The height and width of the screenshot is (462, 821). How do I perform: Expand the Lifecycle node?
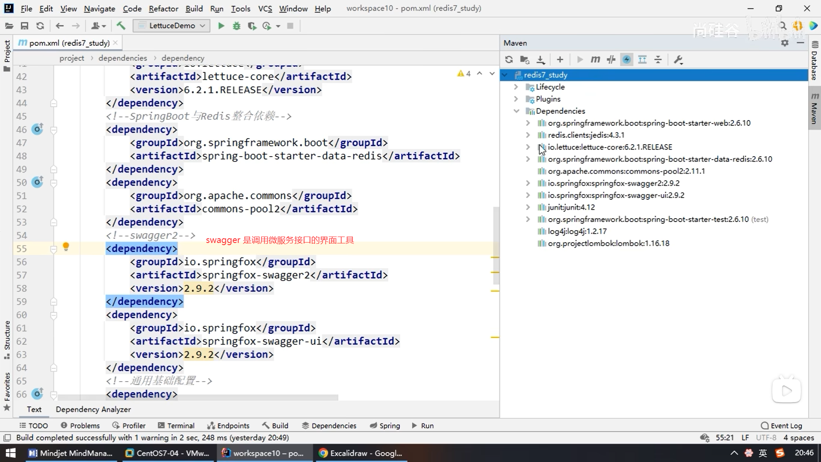coord(516,87)
